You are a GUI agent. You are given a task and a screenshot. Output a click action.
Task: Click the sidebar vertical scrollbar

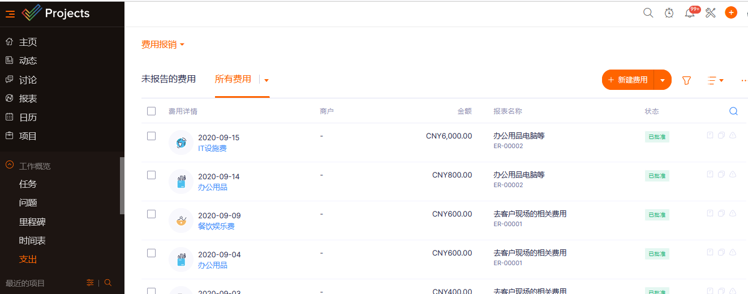point(122,185)
